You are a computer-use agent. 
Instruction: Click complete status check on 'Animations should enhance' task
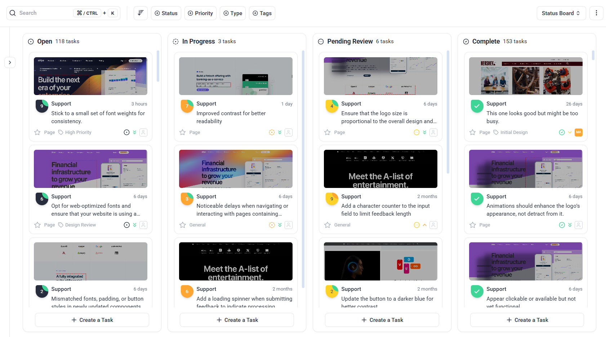click(x=562, y=225)
